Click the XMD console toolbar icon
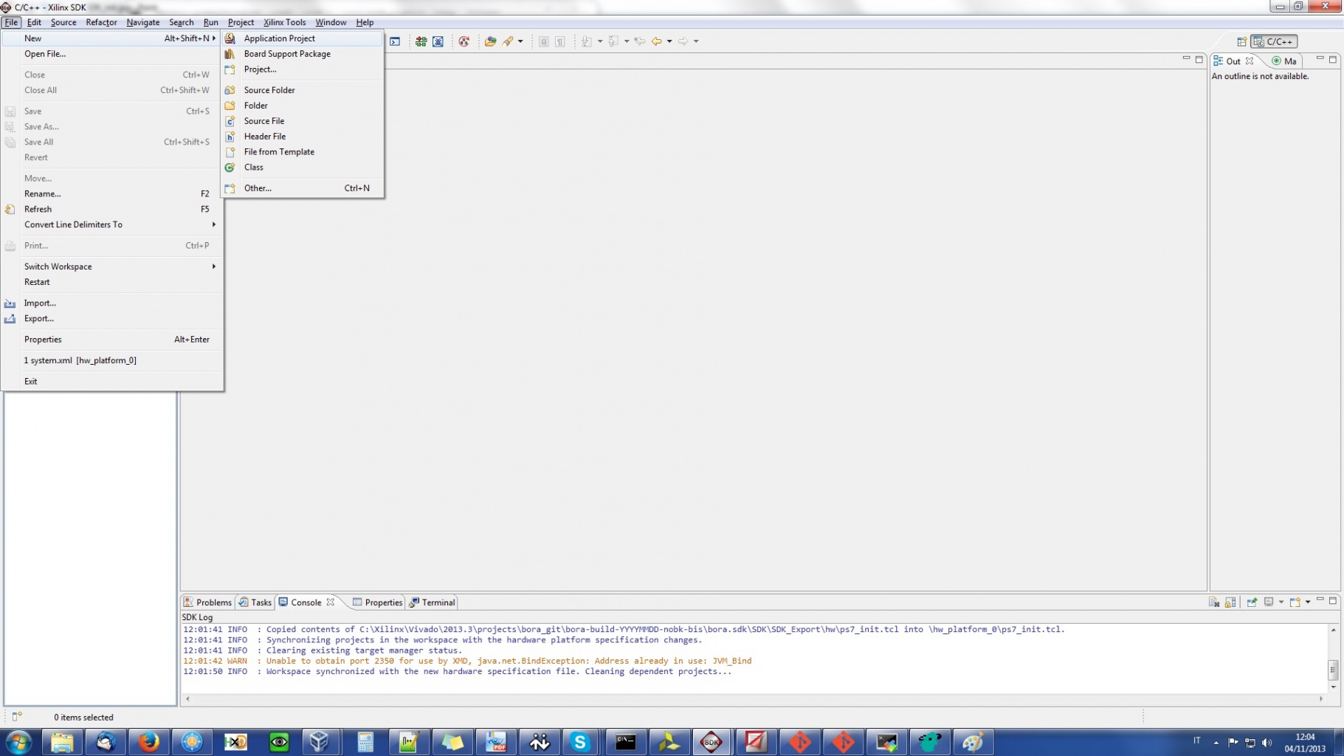 [x=395, y=41]
